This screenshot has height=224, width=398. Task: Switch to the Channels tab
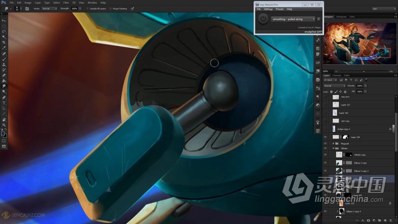[x=337, y=75]
